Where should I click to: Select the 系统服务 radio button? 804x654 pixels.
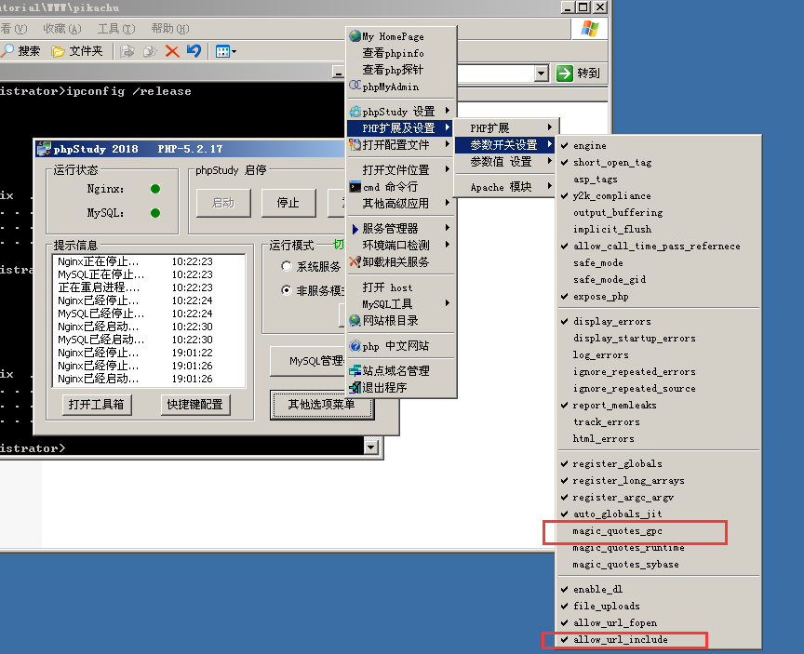point(287,267)
